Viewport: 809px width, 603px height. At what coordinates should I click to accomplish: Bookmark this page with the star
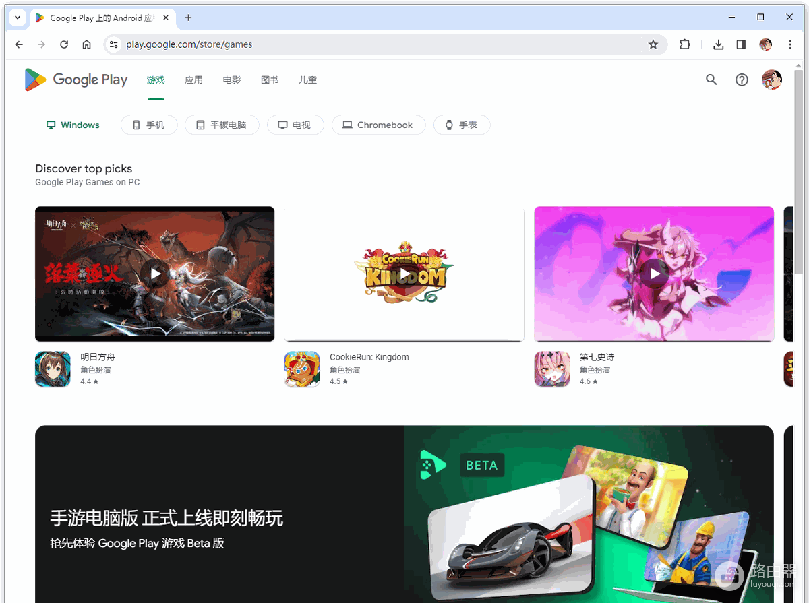click(x=653, y=44)
